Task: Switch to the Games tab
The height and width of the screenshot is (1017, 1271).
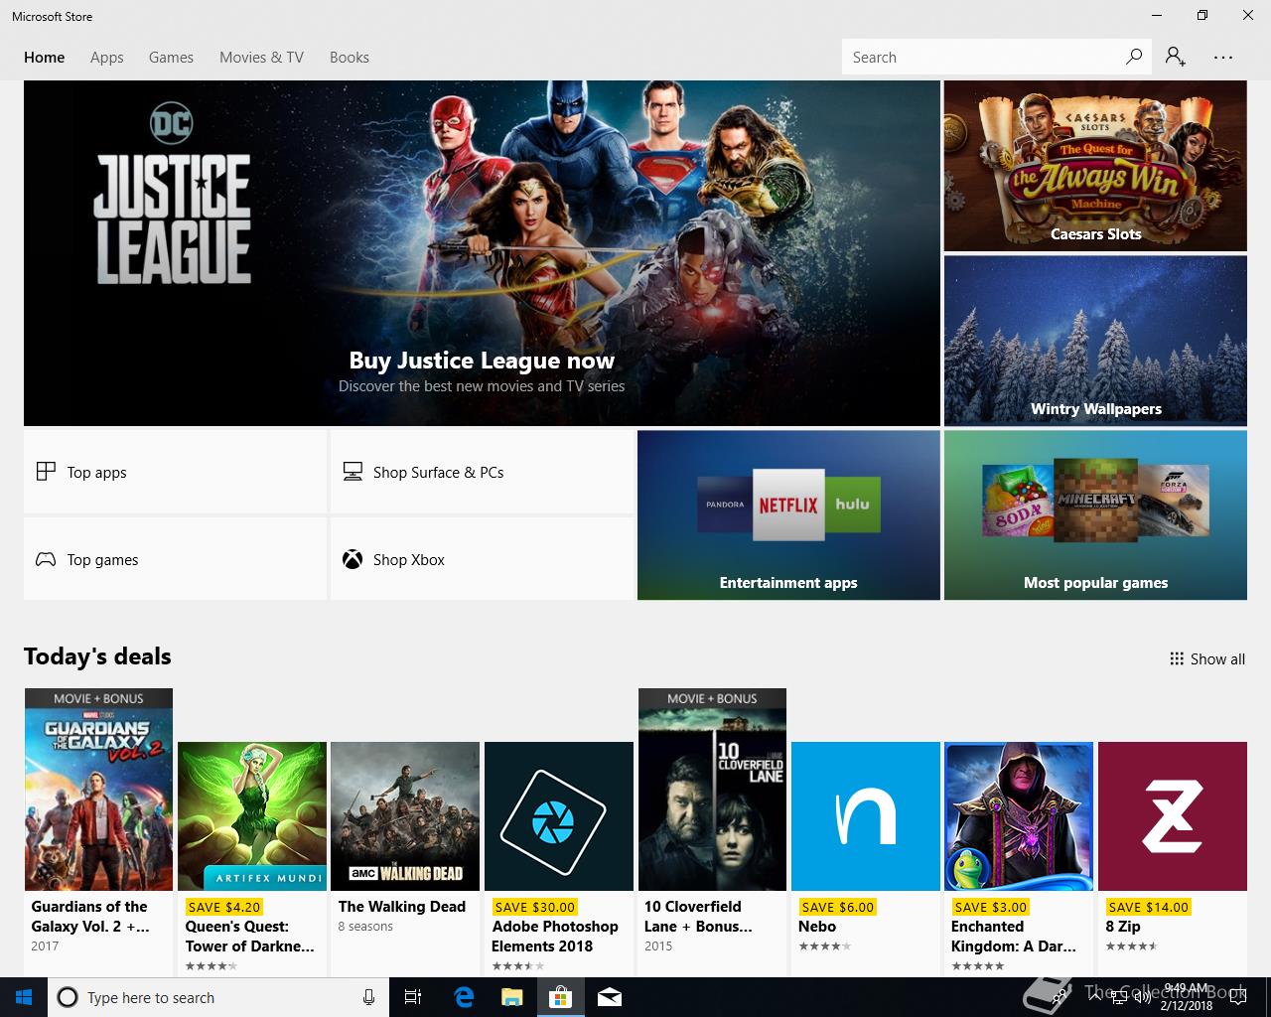Action: click(x=171, y=58)
